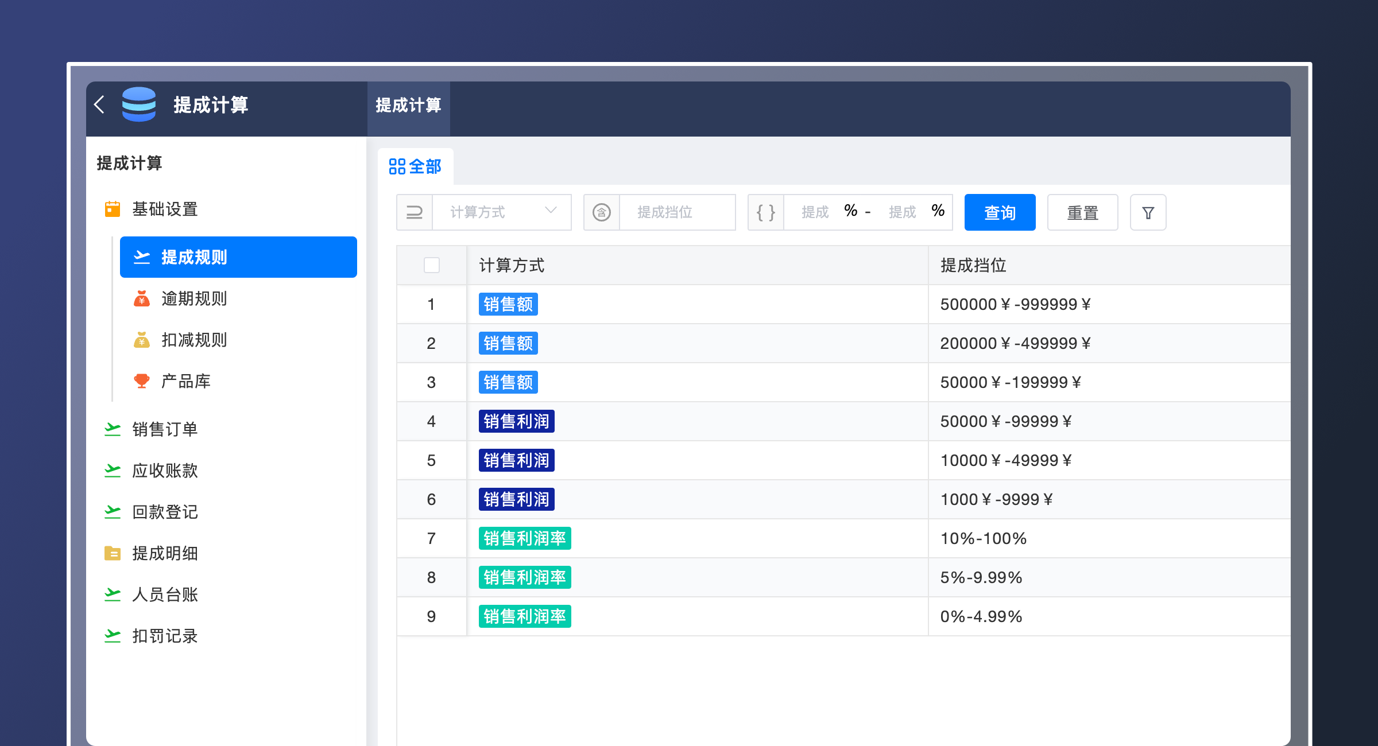Click the back arrow in the header
Image resolution: width=1378 pixels, height=746 pixels.
(x=100, y=106)
